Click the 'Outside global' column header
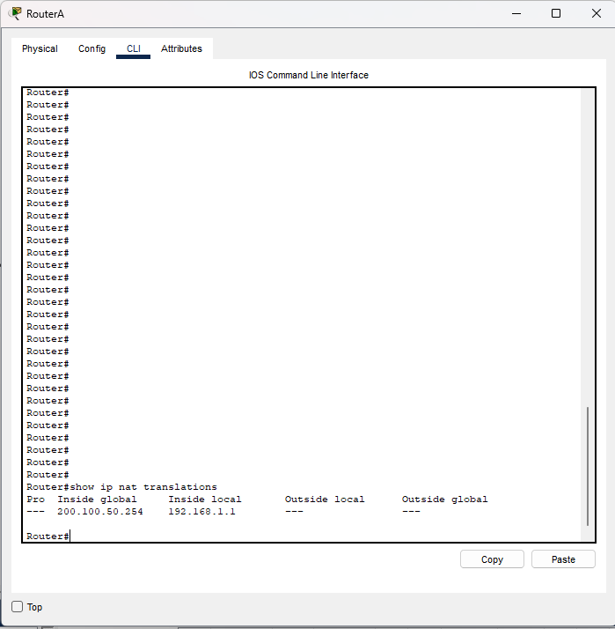 [x=444, y=499]
